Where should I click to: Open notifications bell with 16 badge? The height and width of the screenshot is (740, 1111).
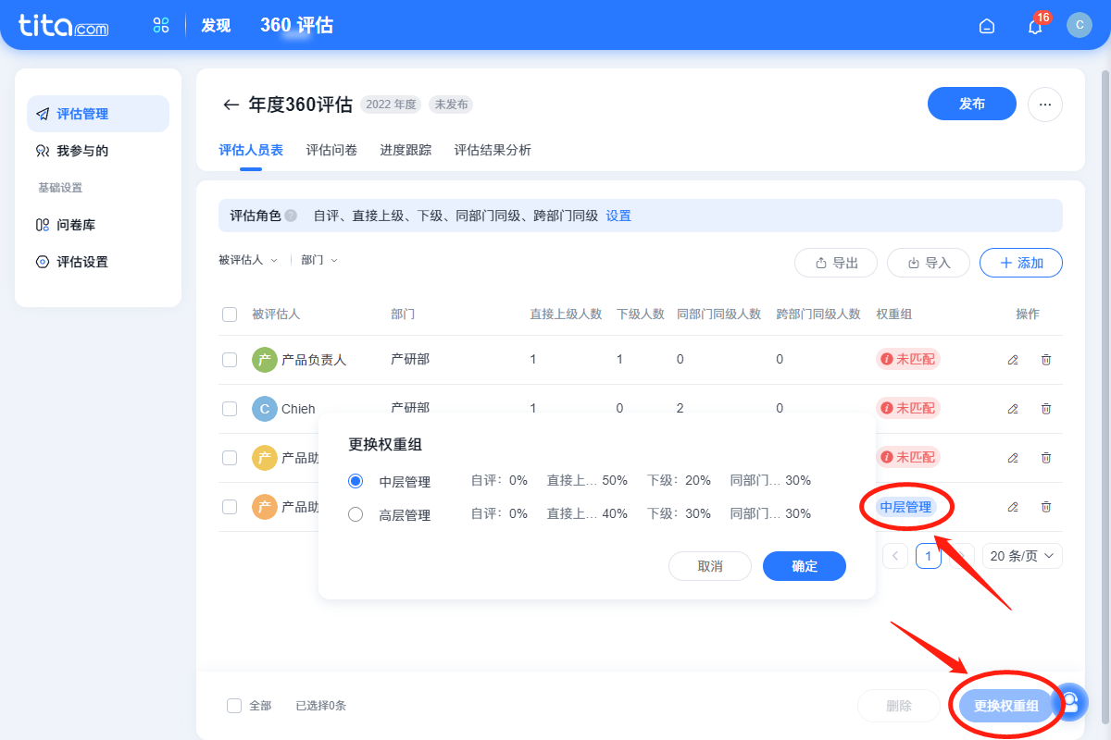pos(1035,25)
